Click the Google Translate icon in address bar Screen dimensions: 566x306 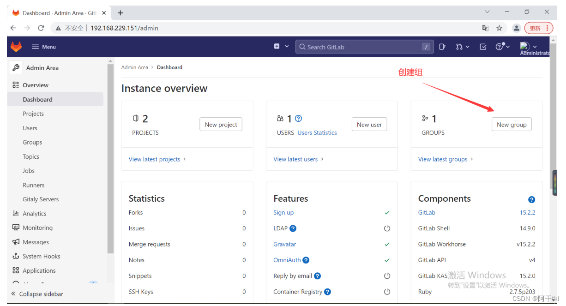coord(485,28)
